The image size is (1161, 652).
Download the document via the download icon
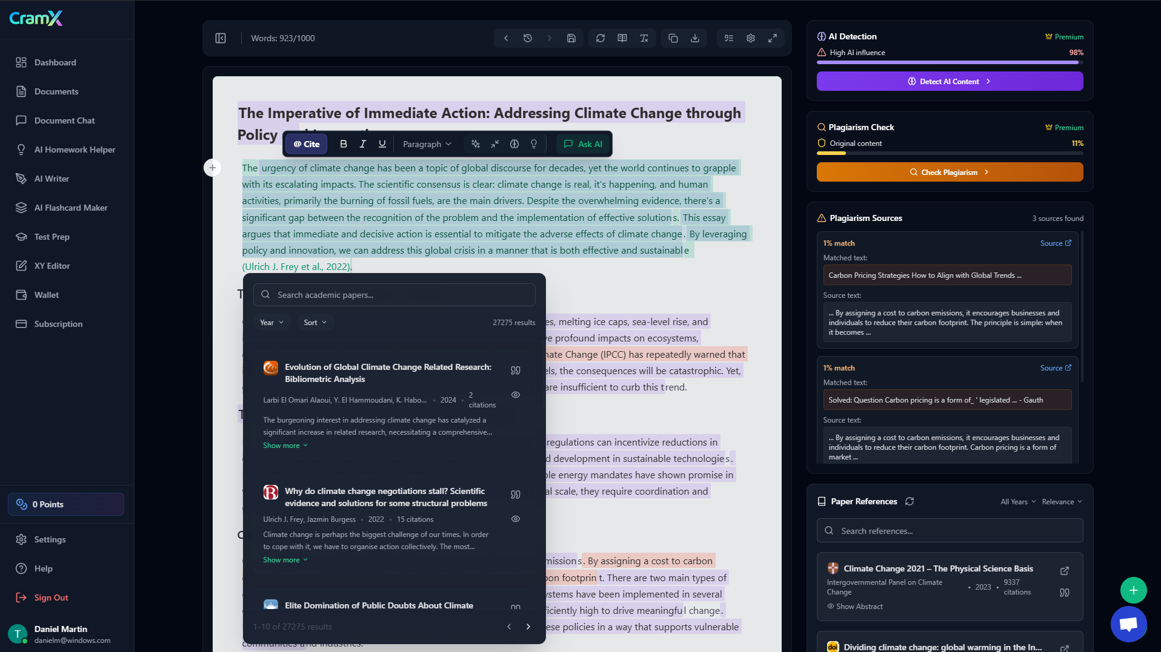pos(695,38)
